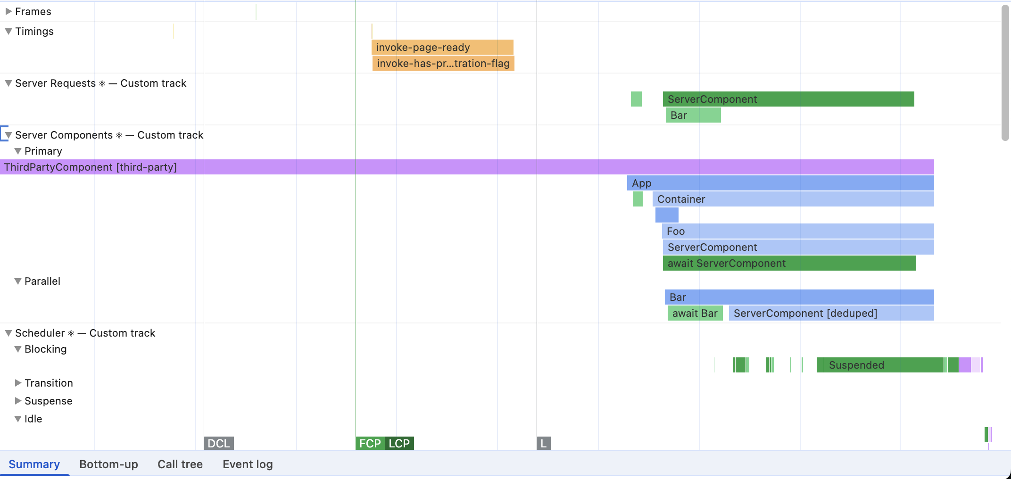Switch to the Bottom-up tab

[108, 464]
